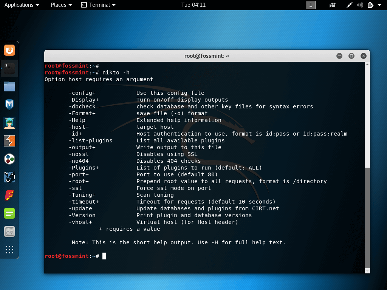387x290 pixels.
Task: Open the green notes dock icon
Action: tap(9, 213)
